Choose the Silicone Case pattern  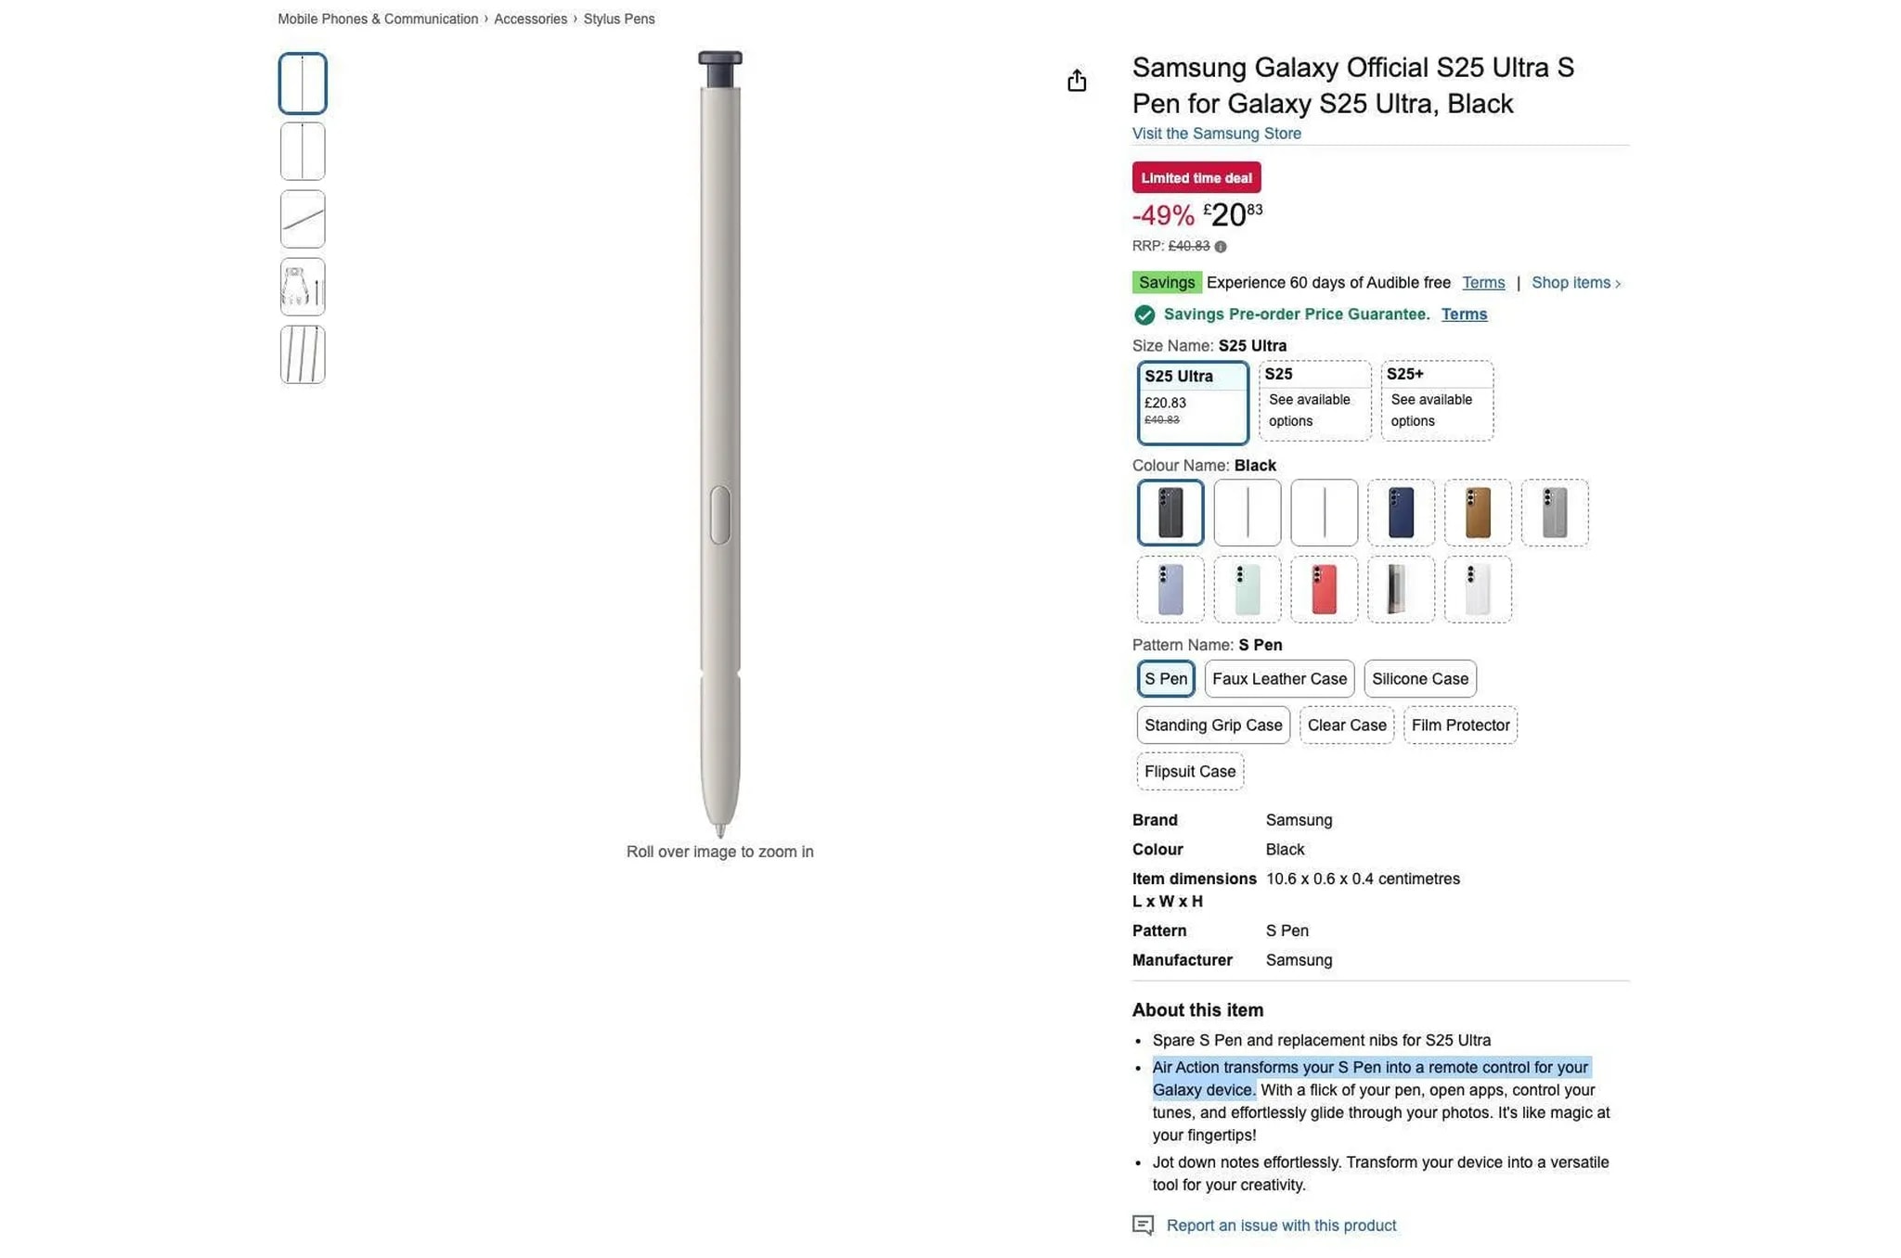(1419, 678)
